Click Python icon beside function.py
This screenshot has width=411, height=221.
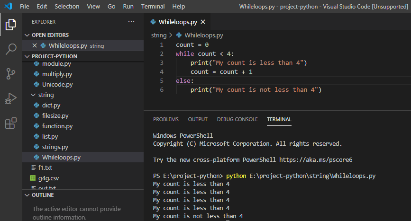click(x=37, y=126)
